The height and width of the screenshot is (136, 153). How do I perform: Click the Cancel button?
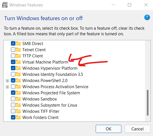coord(138,129)
